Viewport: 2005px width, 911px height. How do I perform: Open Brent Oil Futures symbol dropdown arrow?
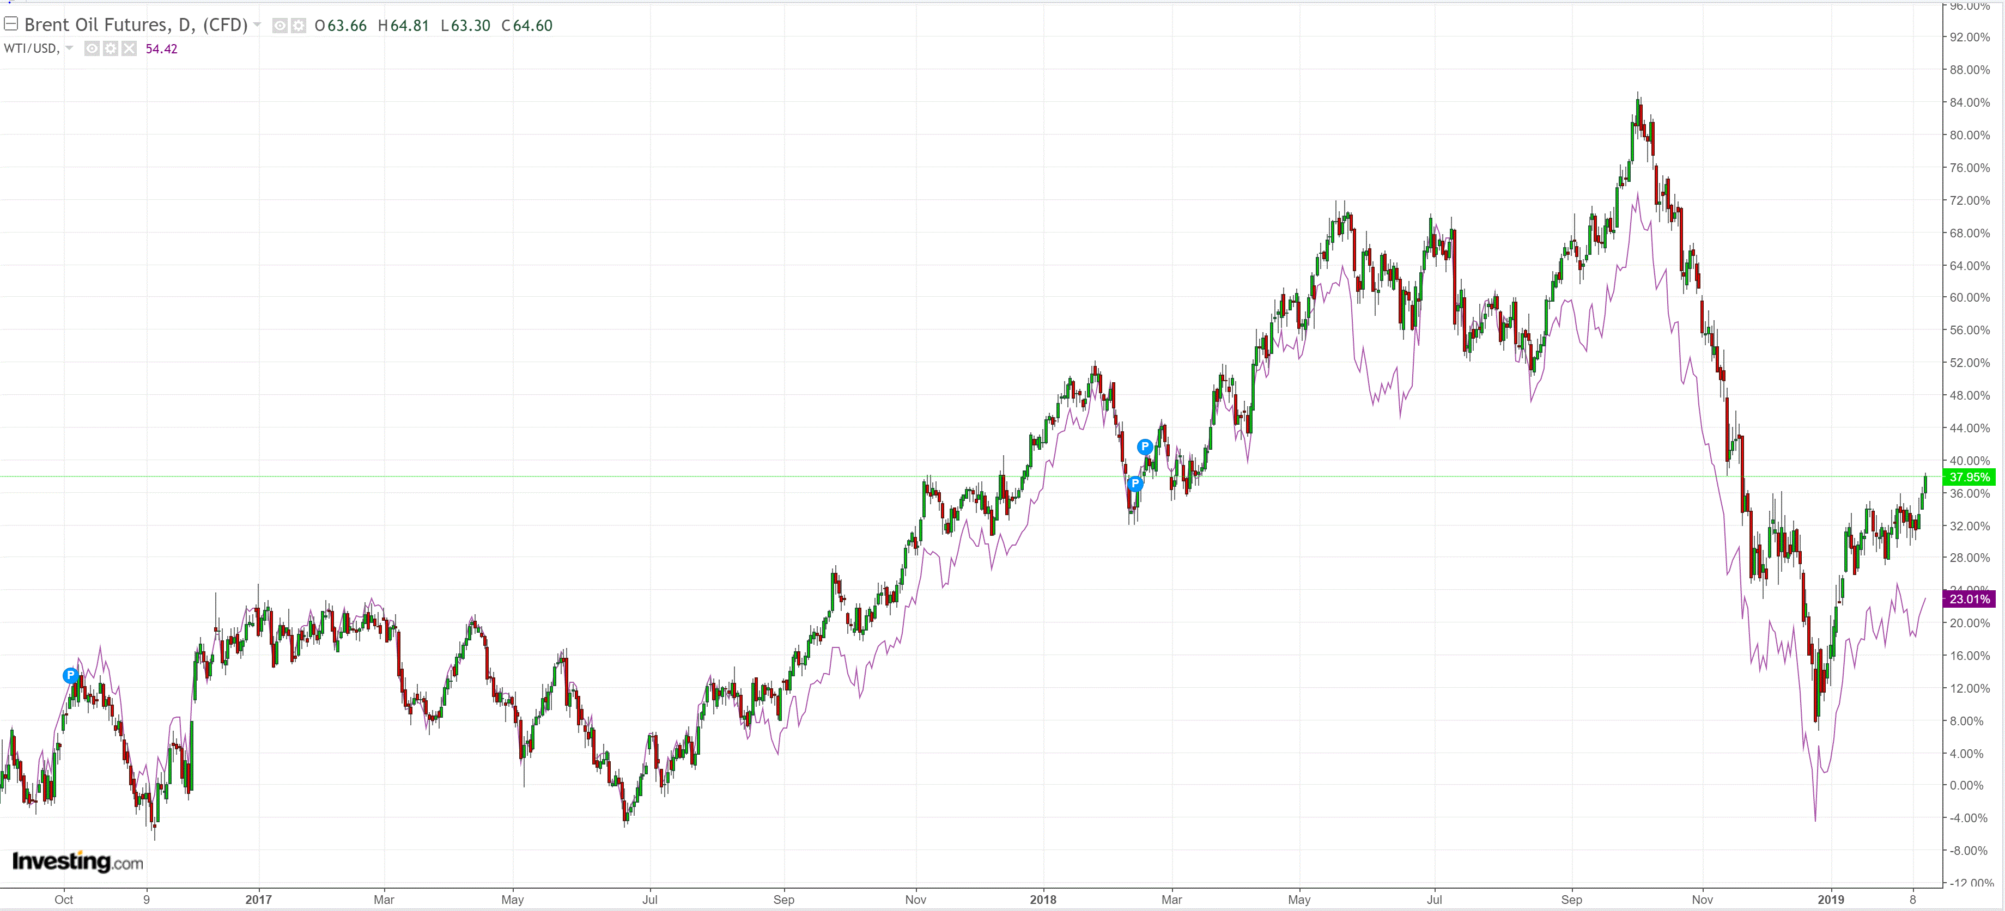(x=258, y=25)
